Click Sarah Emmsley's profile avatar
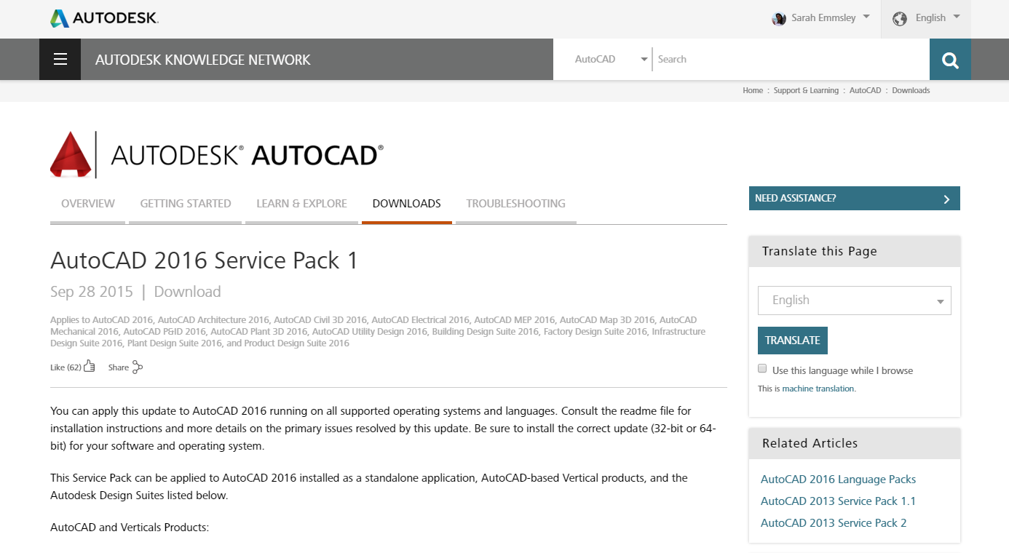This screenshot has height=553, width=1009. click(779, 18)
